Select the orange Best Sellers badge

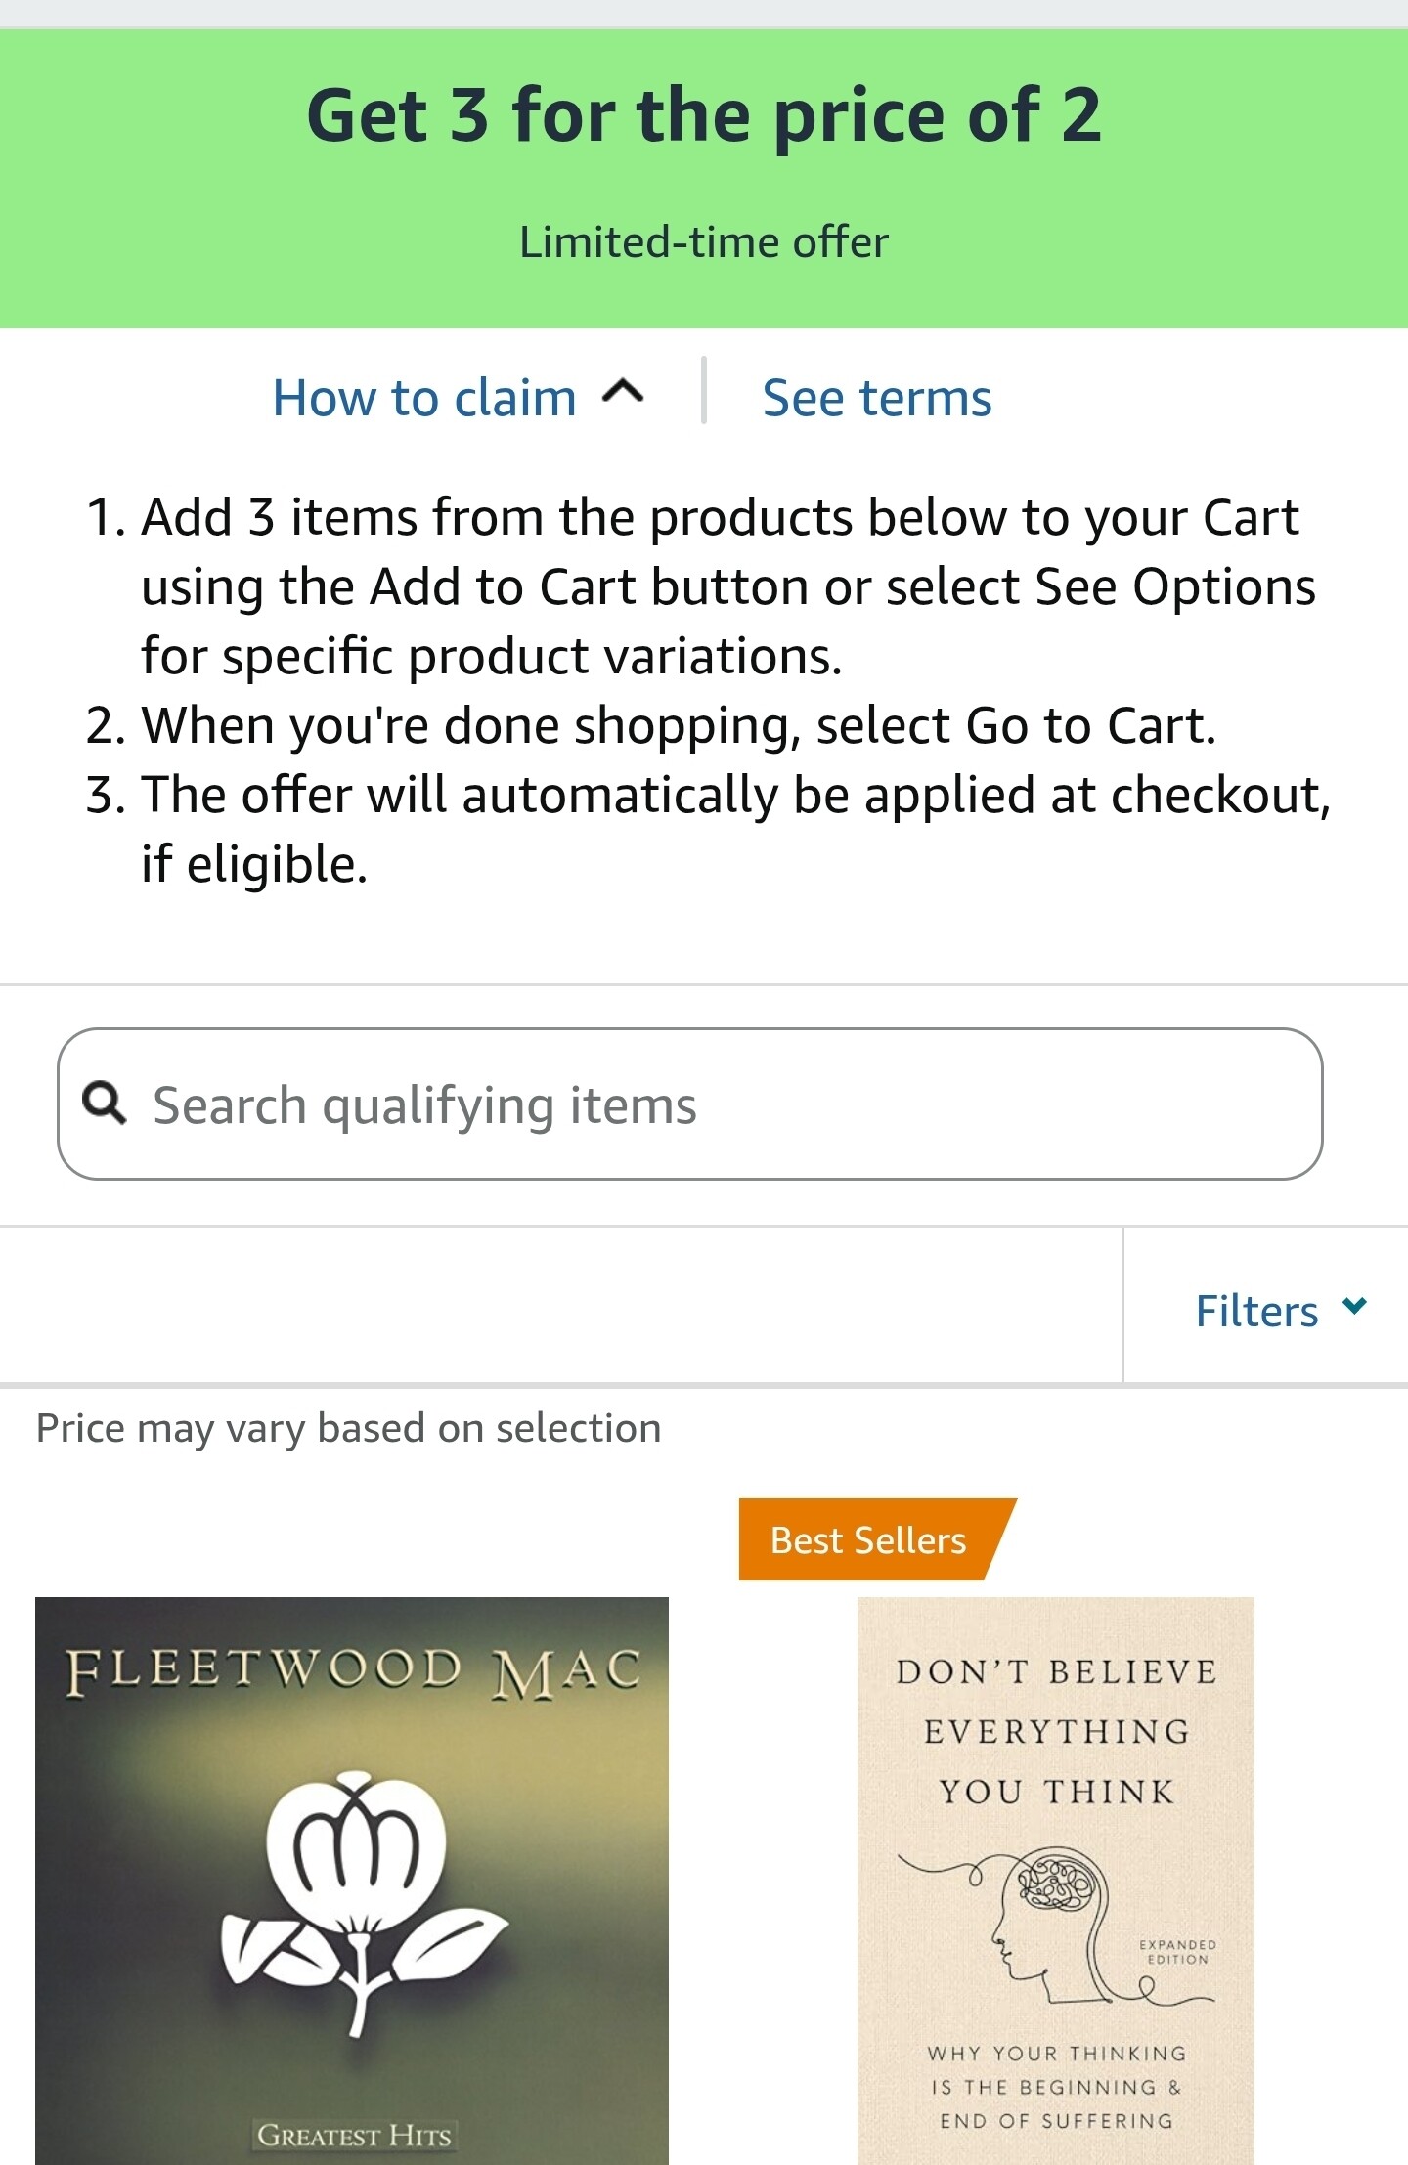pos(868,1539)
